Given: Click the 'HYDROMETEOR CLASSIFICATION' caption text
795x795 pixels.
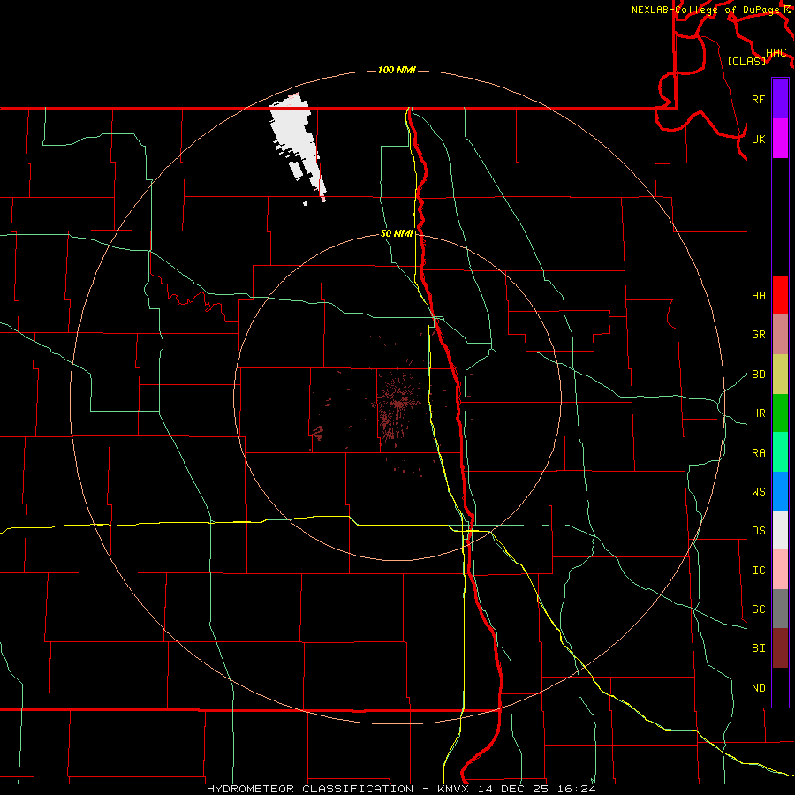Looking at the screenshot, I should coord(310,789).
